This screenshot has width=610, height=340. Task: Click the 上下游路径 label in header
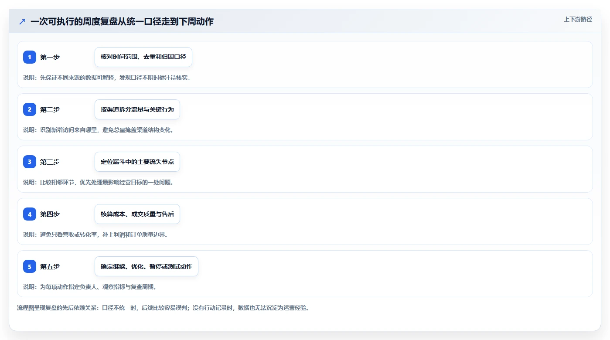click(x=578, y=19)
